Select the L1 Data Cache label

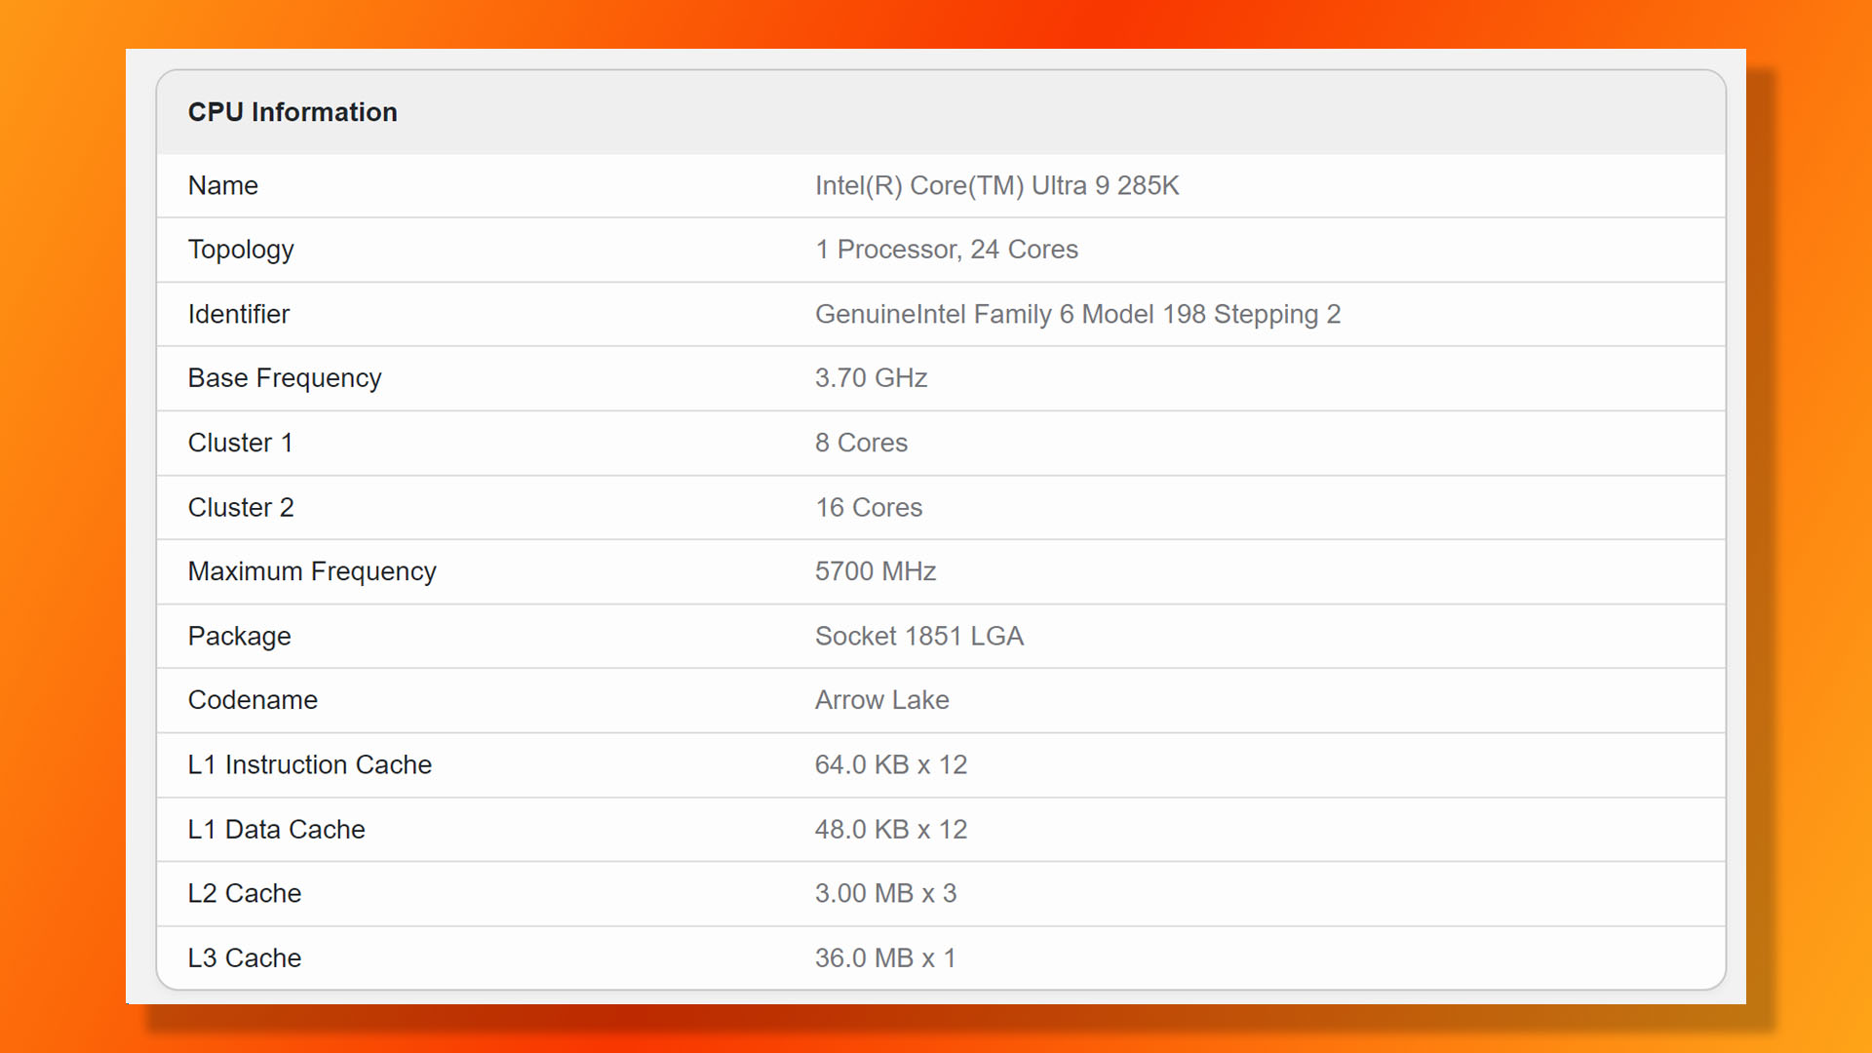[x=277, y=829]
